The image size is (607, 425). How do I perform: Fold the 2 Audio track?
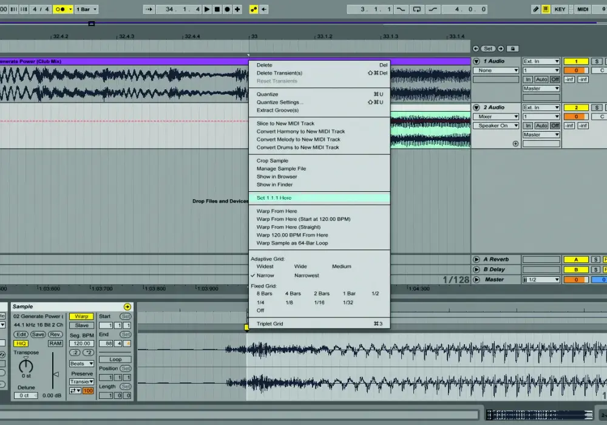[x=476, y=107]
